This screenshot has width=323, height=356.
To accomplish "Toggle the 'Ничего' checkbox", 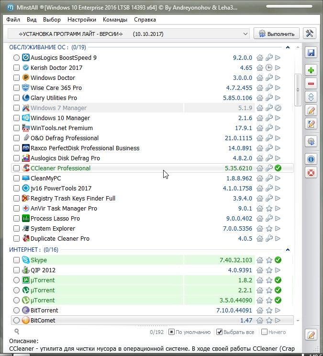I will 264,332.
